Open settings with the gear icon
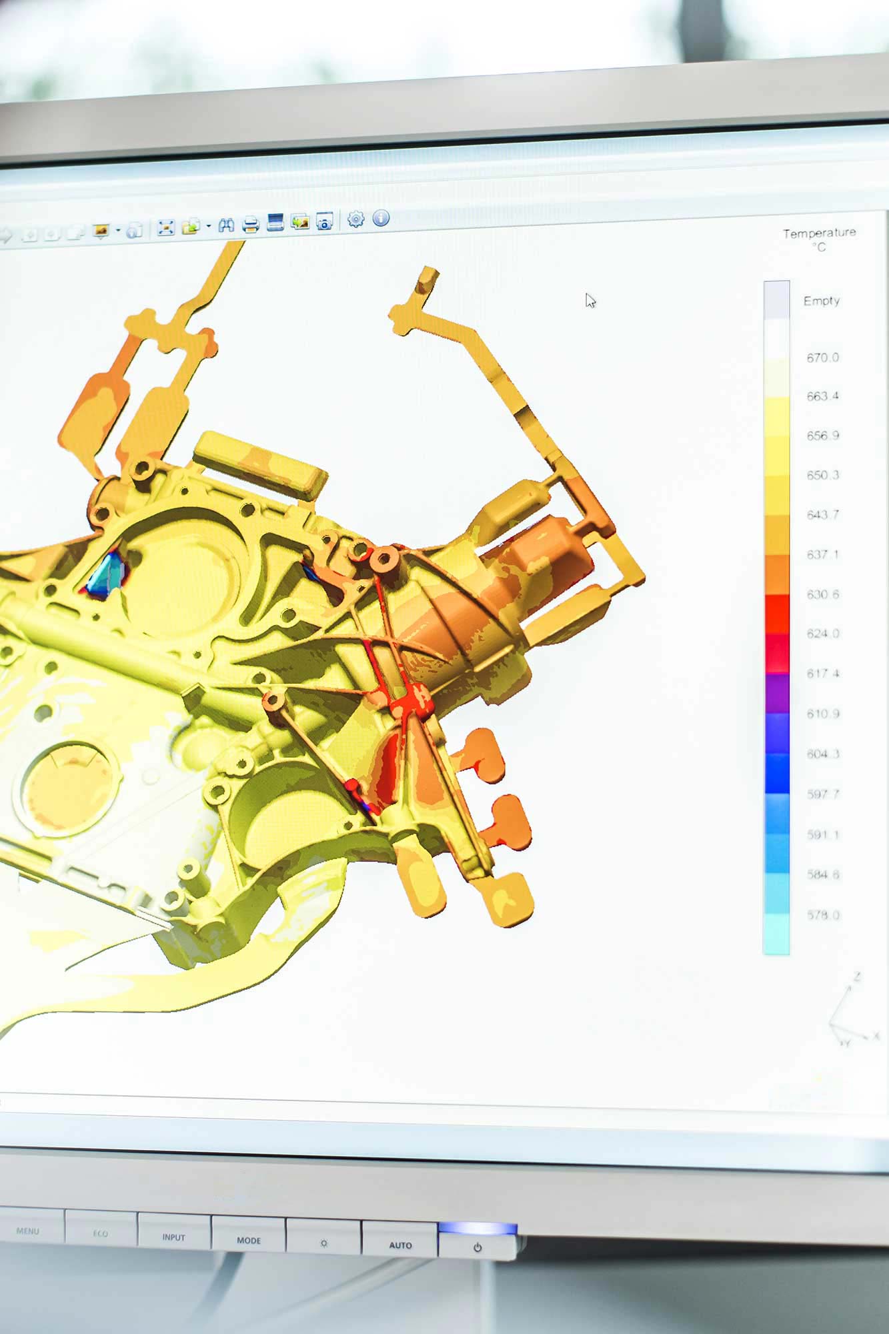 [x=356, y=219]
